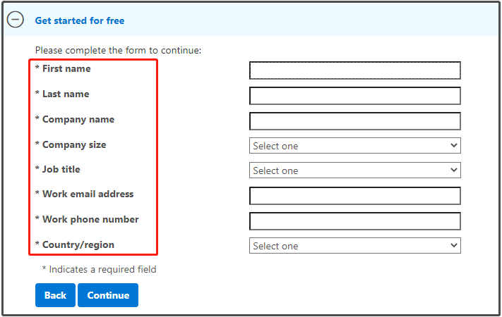Click the "Work email address" label text
The image size is (502, 317).
point(88,194)
